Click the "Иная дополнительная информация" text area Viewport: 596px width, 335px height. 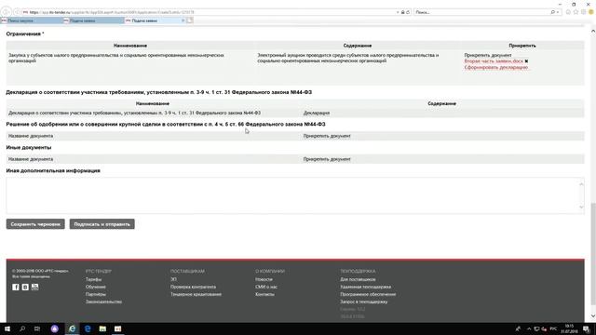(291, 195)
